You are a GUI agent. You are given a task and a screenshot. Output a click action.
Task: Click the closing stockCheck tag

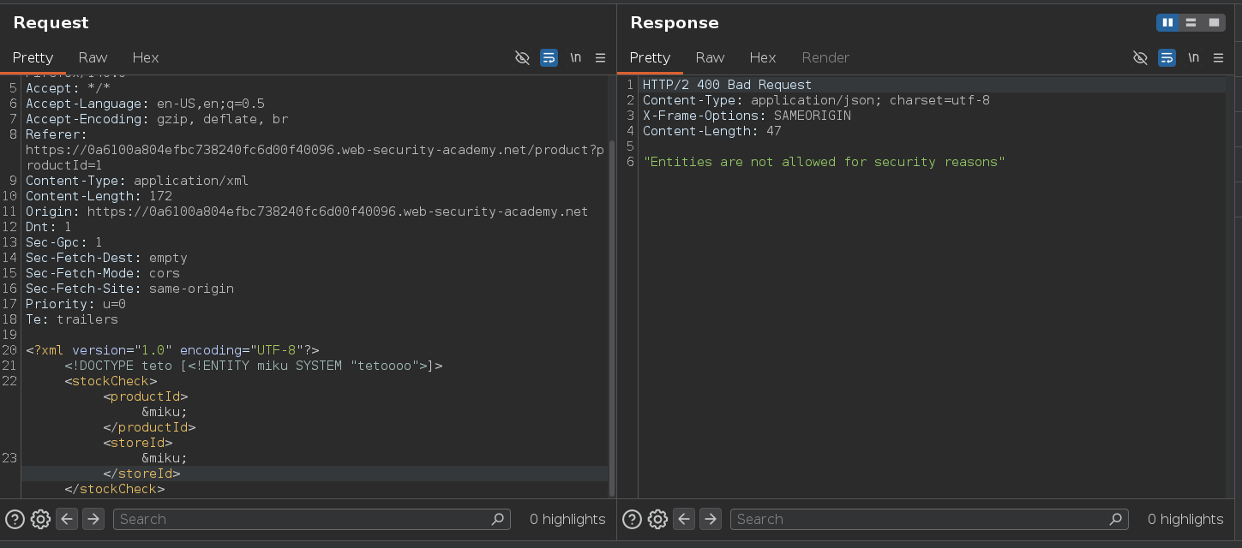coord(115,489)
